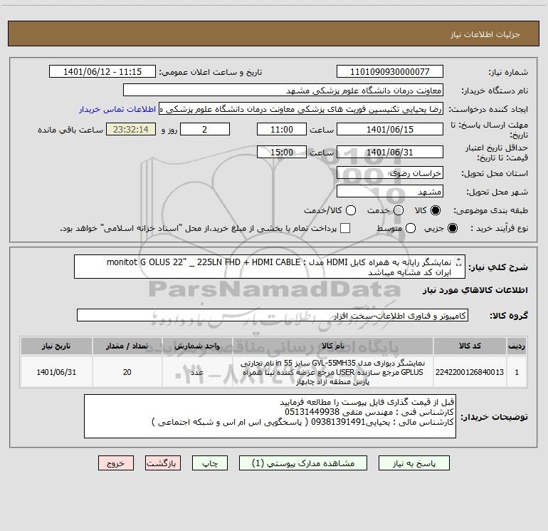Click the delivery province field خراسان رضوی
The image size is (548, 531).
click(x=390, y=173)
